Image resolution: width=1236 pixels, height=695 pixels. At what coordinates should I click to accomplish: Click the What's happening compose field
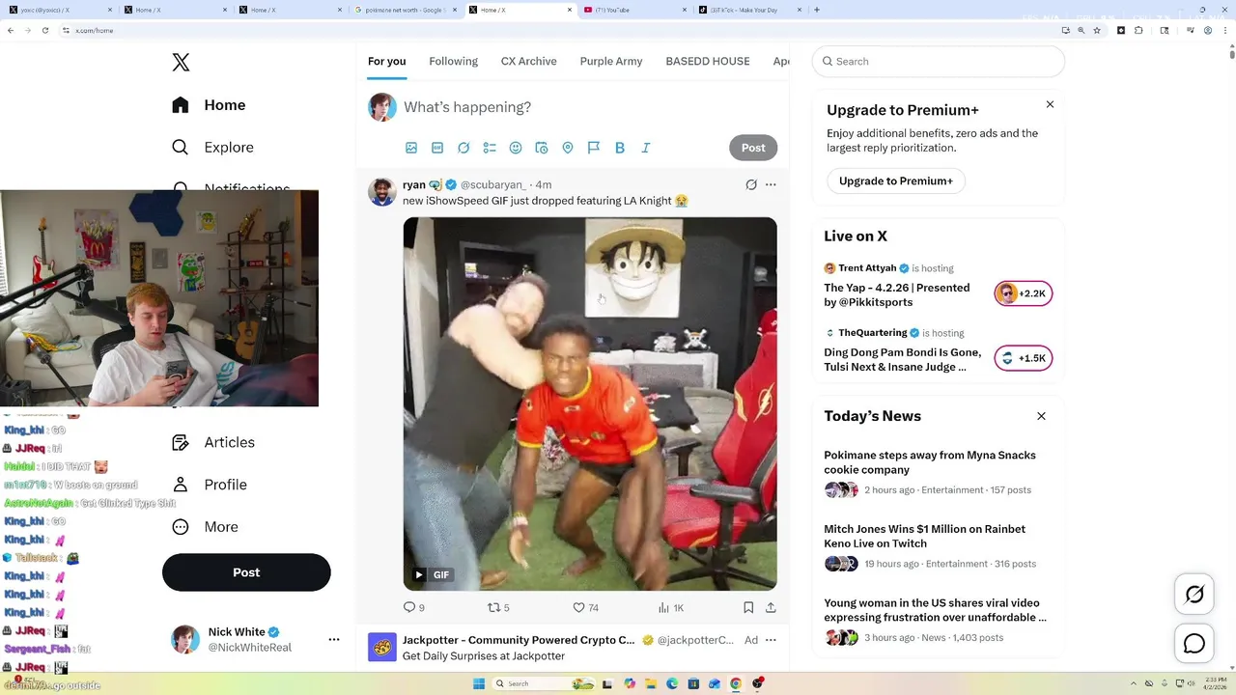[x=589, y=107]
